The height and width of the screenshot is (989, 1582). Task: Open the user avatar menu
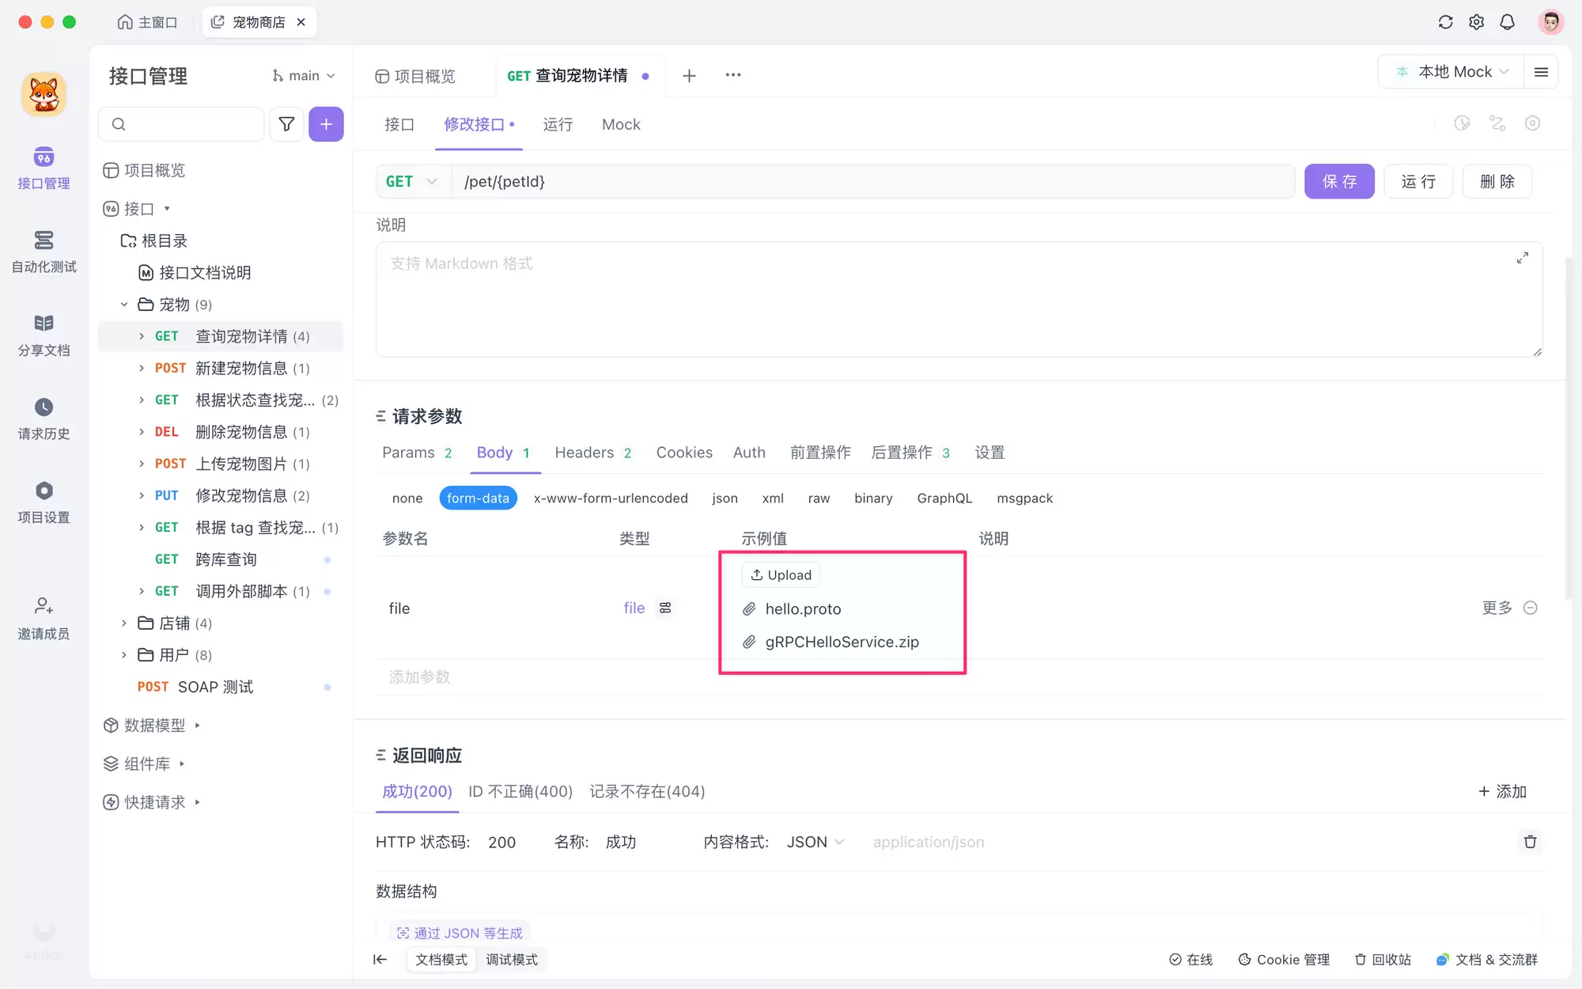[x=1550, y=22]
